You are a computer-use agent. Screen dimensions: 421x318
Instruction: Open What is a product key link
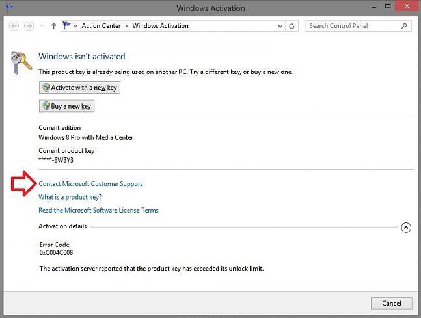tap(70, 197)
